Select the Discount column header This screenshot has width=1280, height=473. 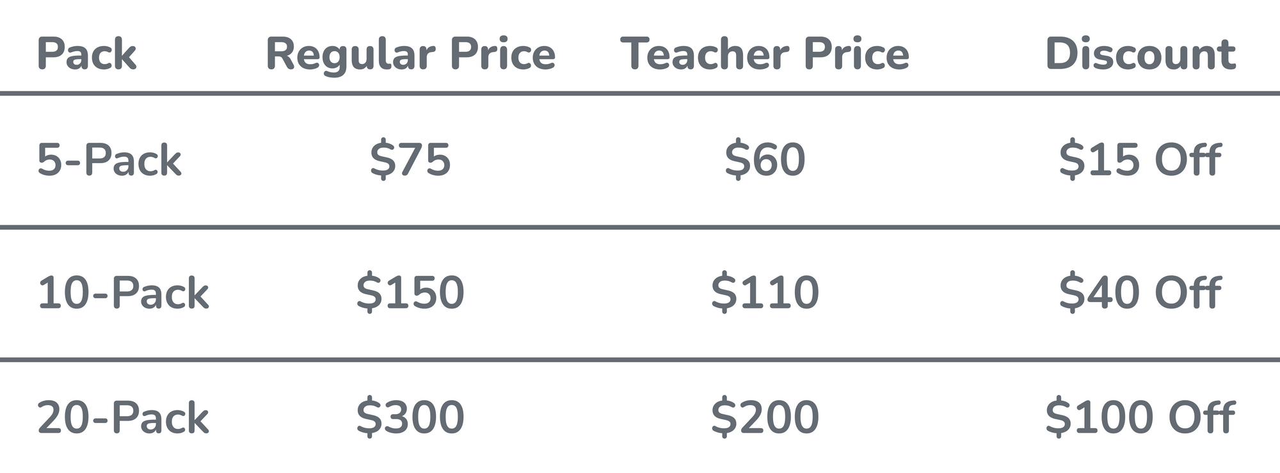pos(1140,54)
